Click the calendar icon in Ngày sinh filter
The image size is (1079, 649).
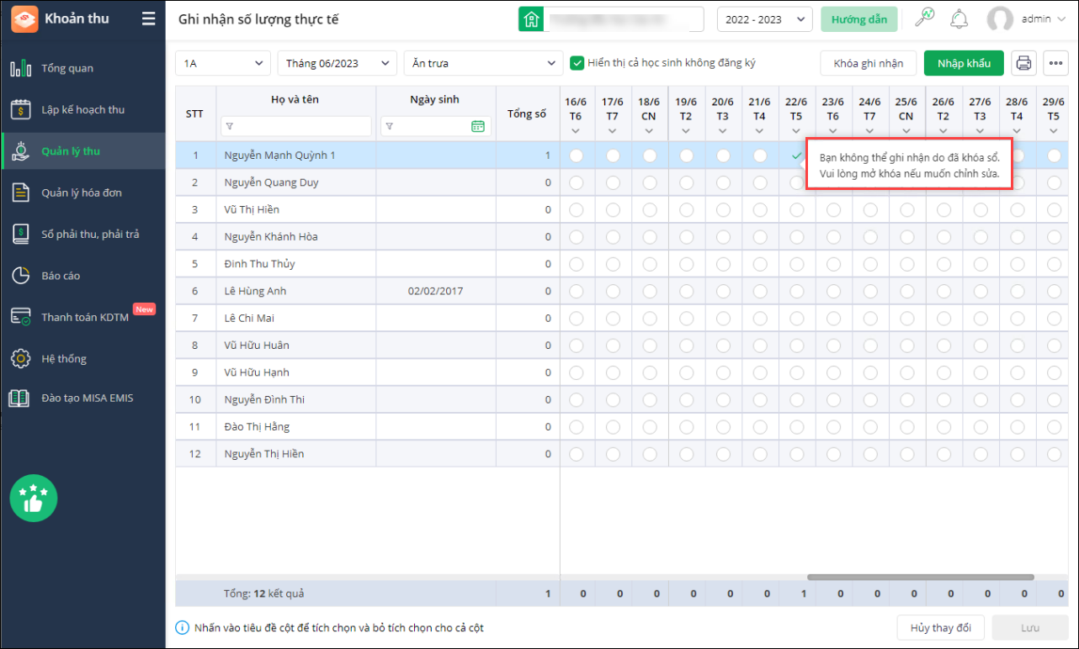coord(478,126)
